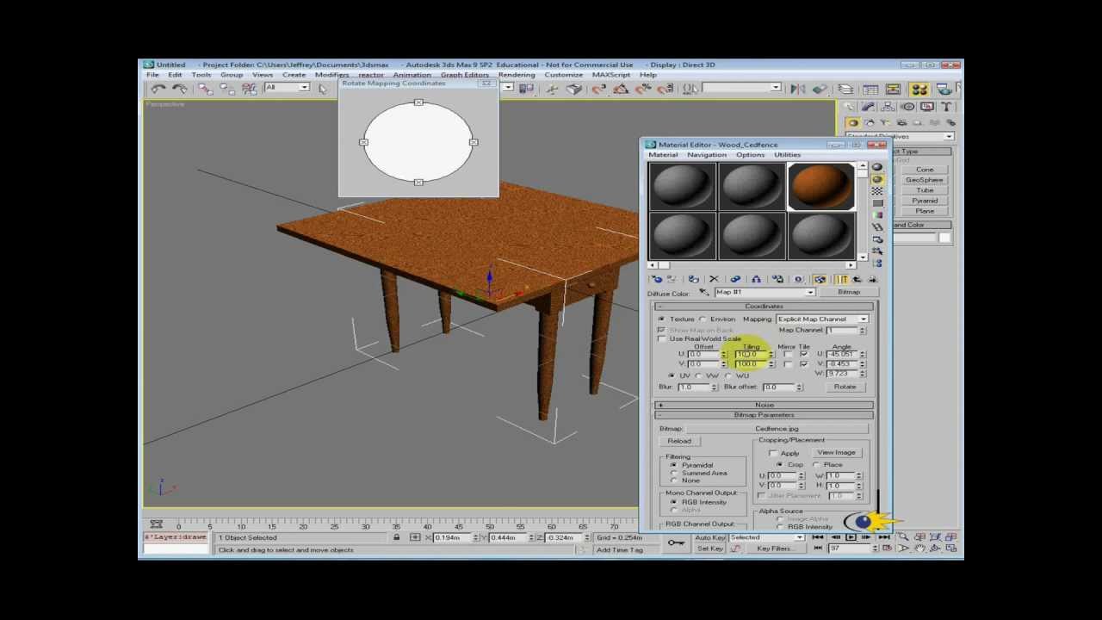1102x620 pixels.
Task: Click the Undo arrow in main toolbar
Action: click(x=158, y=89)
